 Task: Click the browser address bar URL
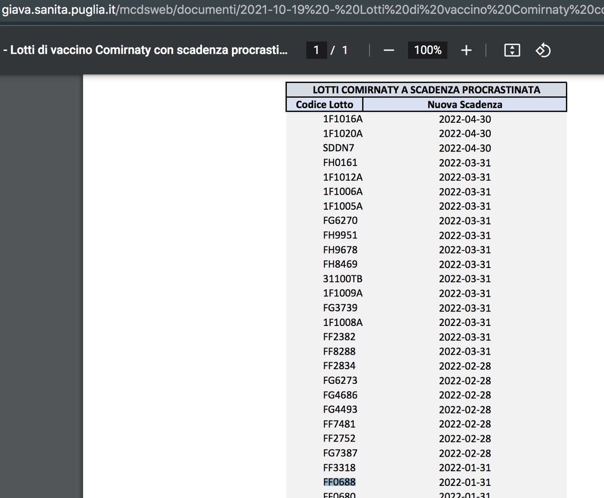coord(302,9)
